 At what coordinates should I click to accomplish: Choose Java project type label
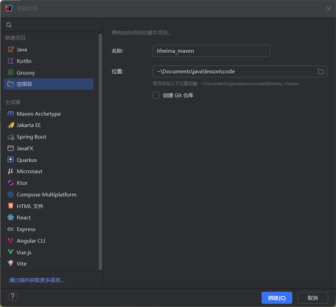click(x=22, y=50)
